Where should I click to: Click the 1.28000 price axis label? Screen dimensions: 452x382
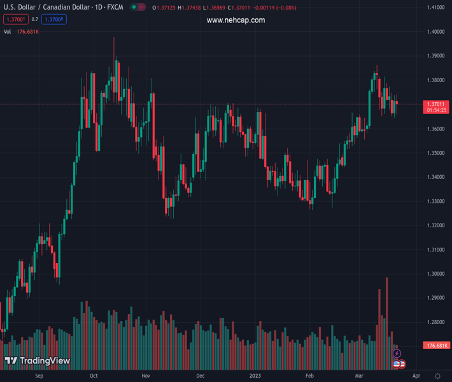436,322
